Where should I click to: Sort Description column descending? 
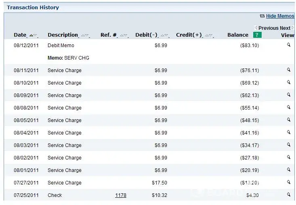point(87,35)
